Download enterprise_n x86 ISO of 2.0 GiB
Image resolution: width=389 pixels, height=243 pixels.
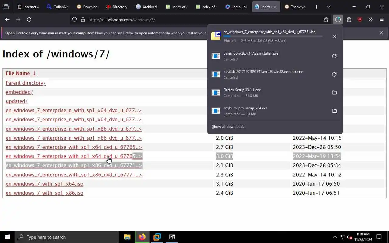(x=74, y=138)
